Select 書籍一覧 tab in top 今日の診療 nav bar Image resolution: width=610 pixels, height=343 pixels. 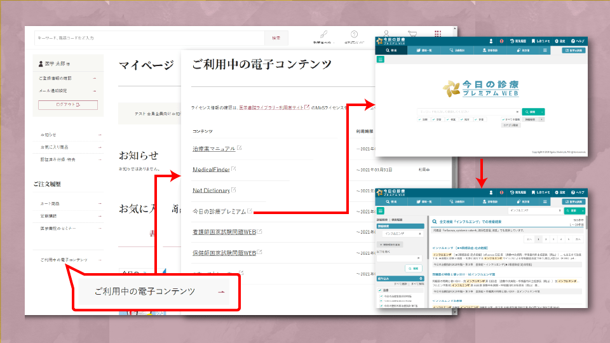pyautogui.click(x=424, y=50)
